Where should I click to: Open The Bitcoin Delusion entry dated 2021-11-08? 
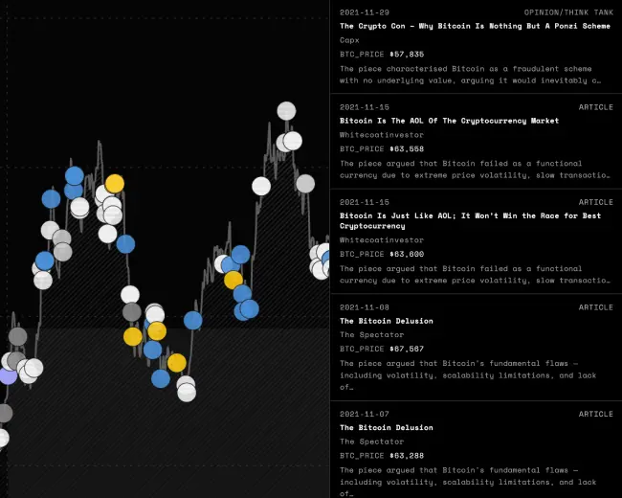coord(386,321)
